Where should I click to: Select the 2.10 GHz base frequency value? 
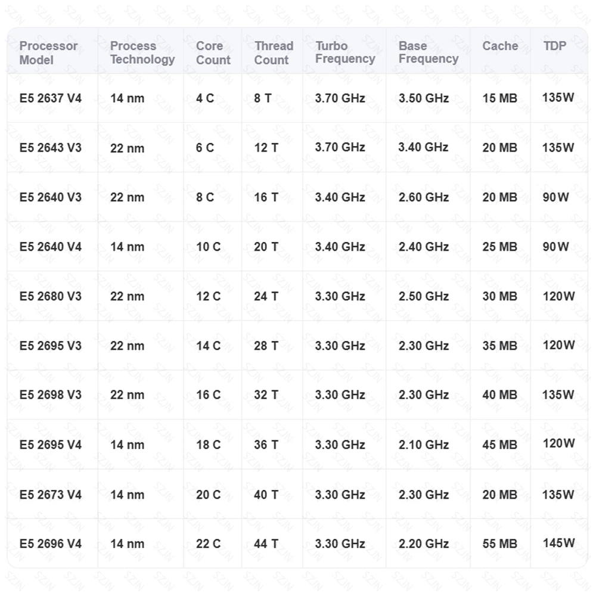pyautogui.click(x=424, y=445)
